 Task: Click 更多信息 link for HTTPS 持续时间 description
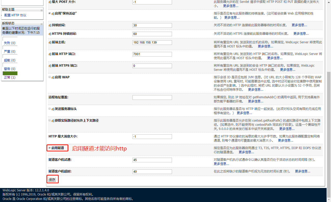301,34
